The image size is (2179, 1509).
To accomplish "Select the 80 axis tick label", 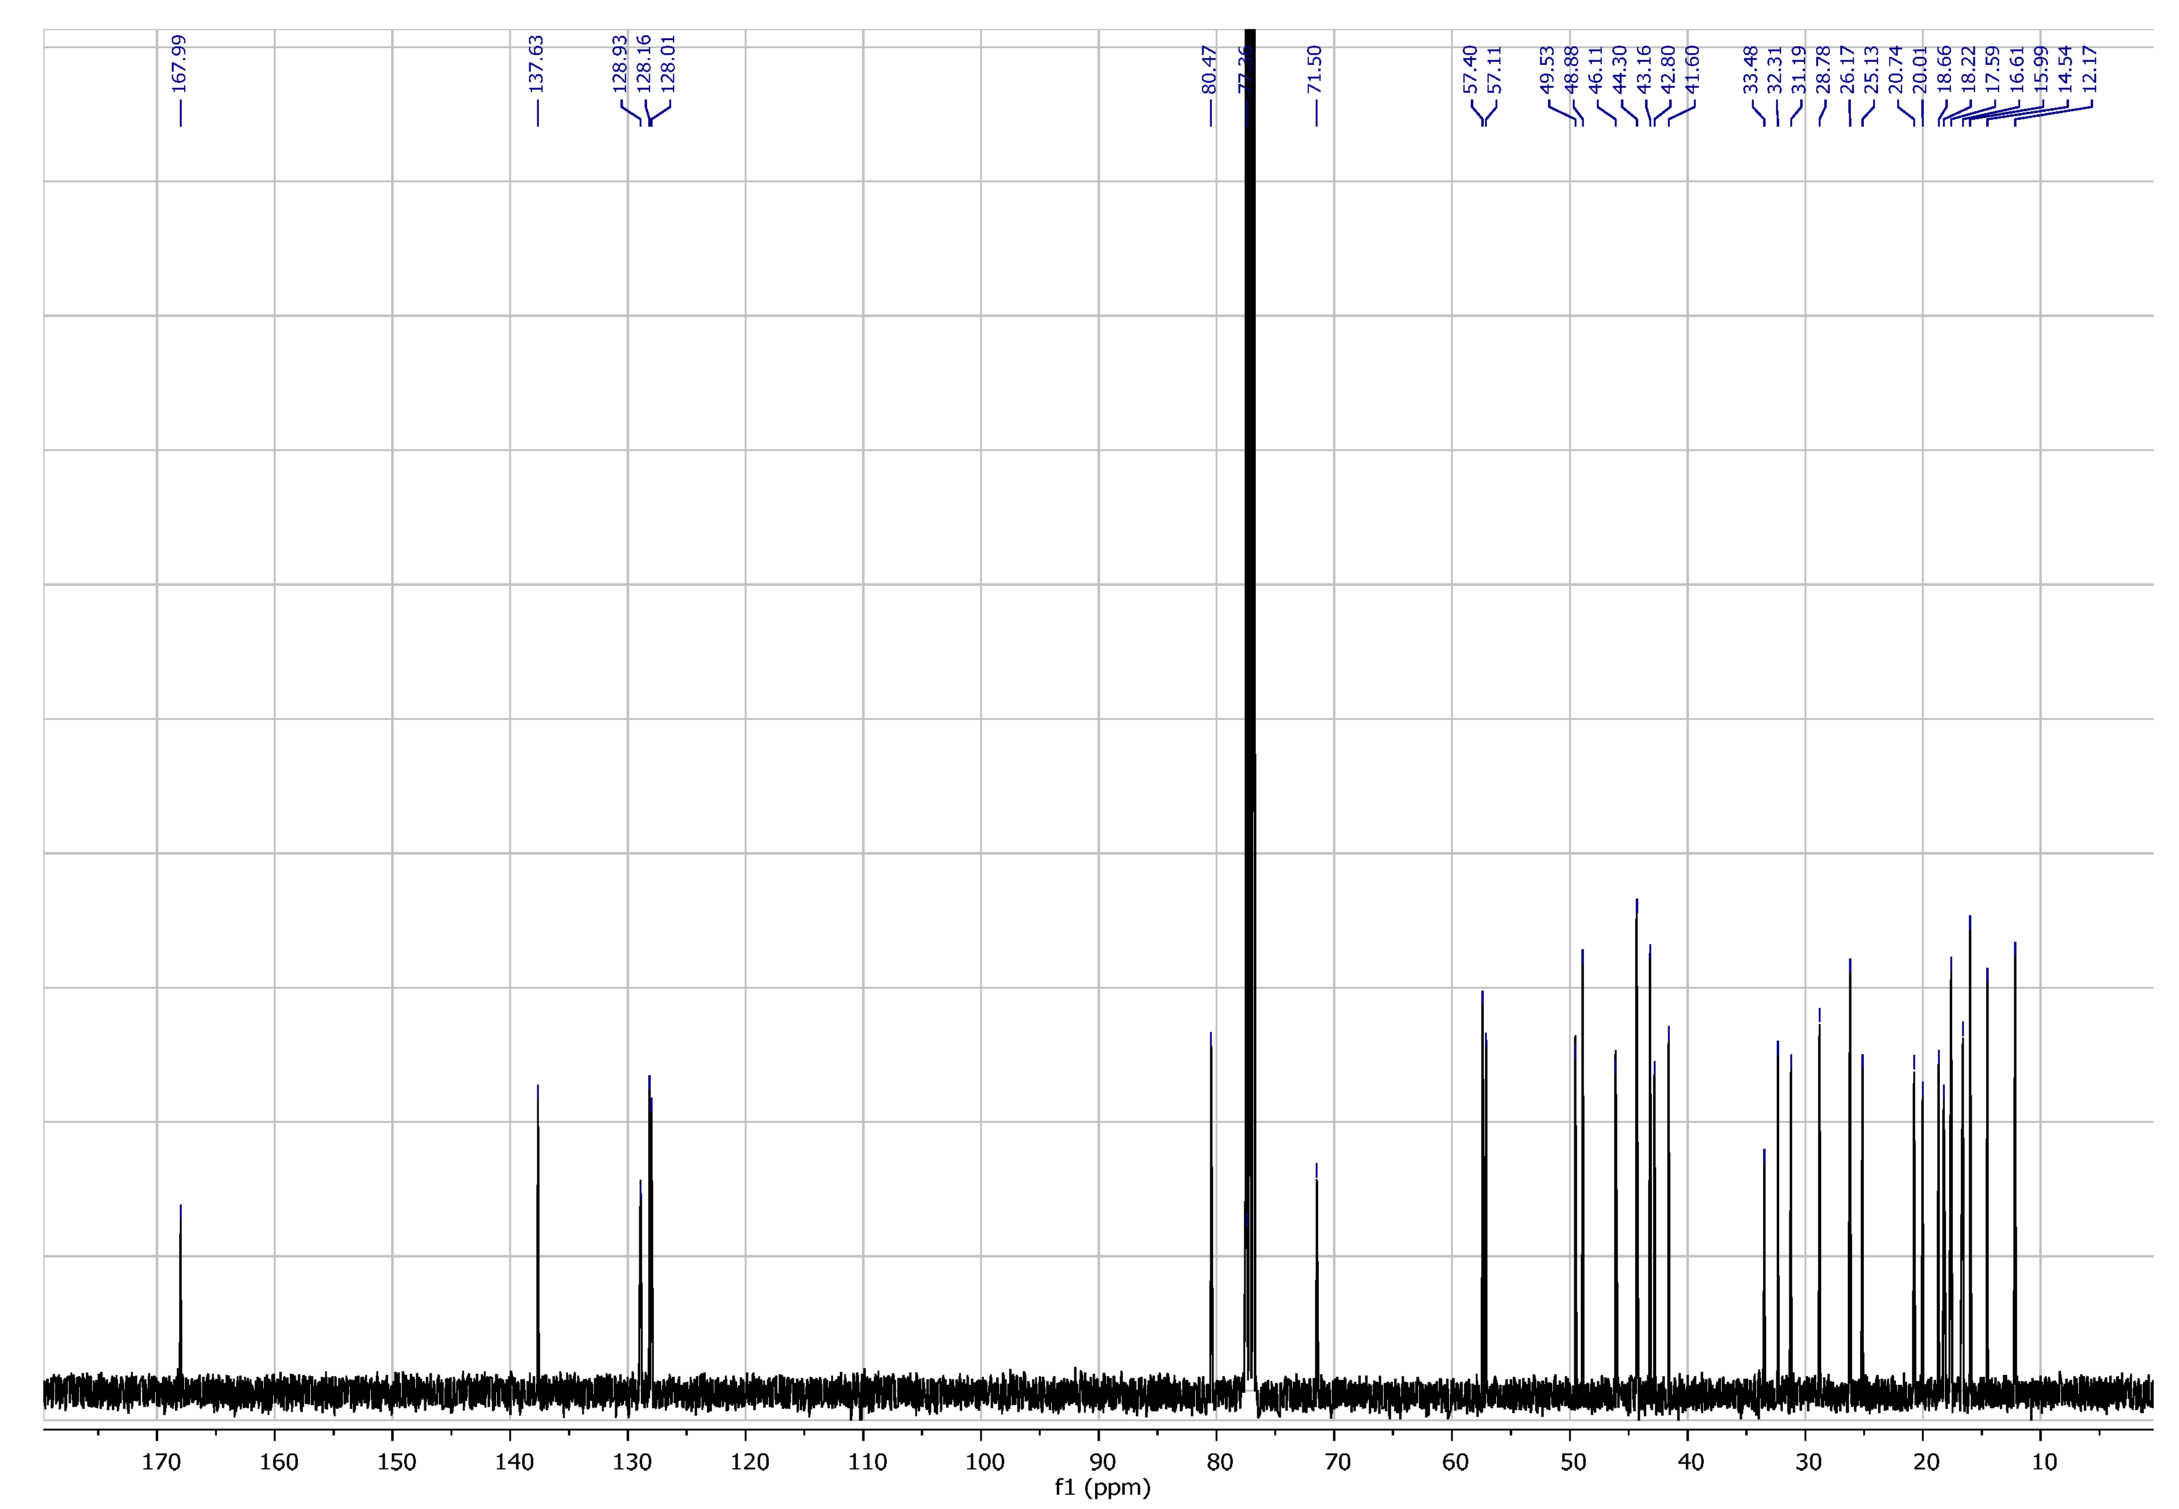I will (x=1221, y=1463).
